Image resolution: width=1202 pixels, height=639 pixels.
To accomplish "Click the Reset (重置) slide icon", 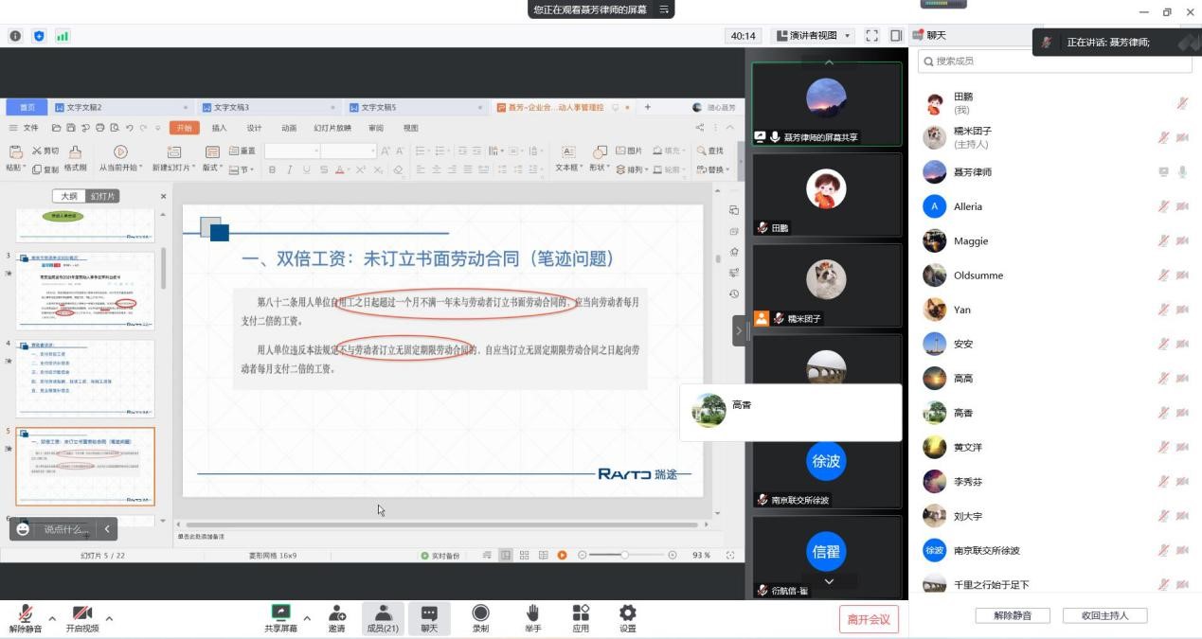I will pos(234,151).
